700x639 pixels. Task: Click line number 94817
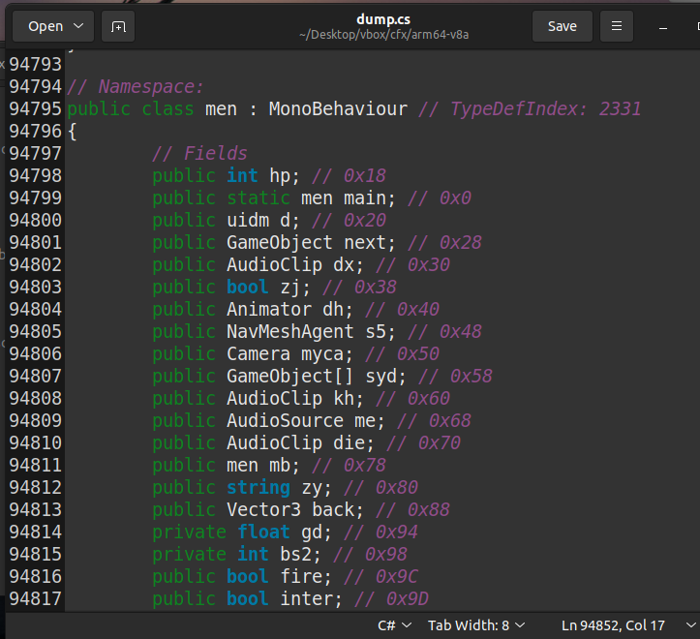[x=35, y=599]
